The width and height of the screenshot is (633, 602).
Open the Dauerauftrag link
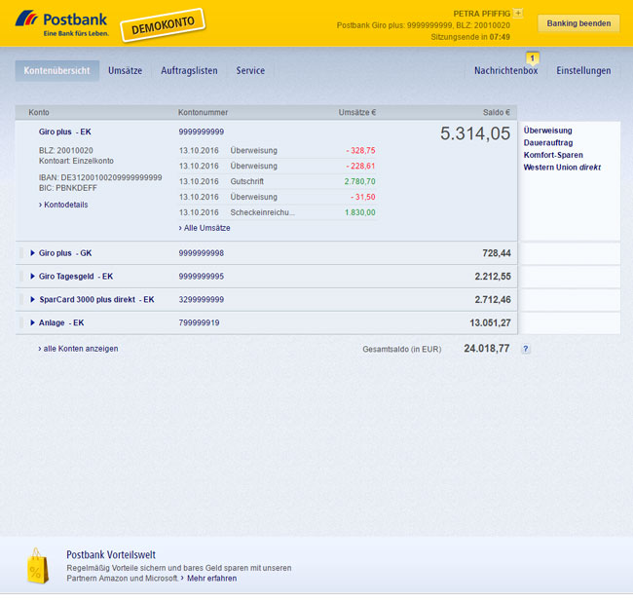click(x=548, y=143)
